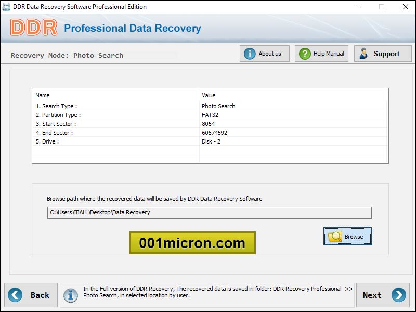Screen dimensions: 416x312
Task: Click the yellow folder icon on Browse button
Action: click(335, 236)
